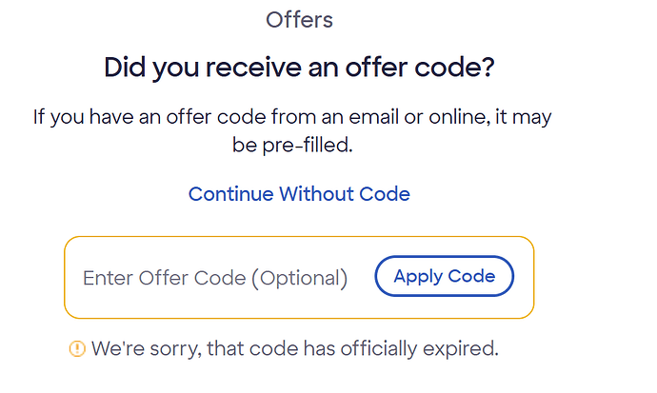Screen dimensions: 657x393
Task: Click the pre-filled offer code description text
Action: (x=293, y=132)
